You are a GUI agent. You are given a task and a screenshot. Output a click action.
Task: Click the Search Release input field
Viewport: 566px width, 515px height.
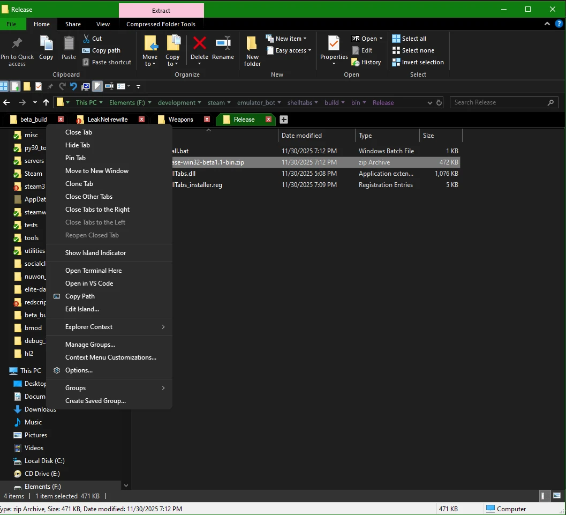[x=500, y=102]
